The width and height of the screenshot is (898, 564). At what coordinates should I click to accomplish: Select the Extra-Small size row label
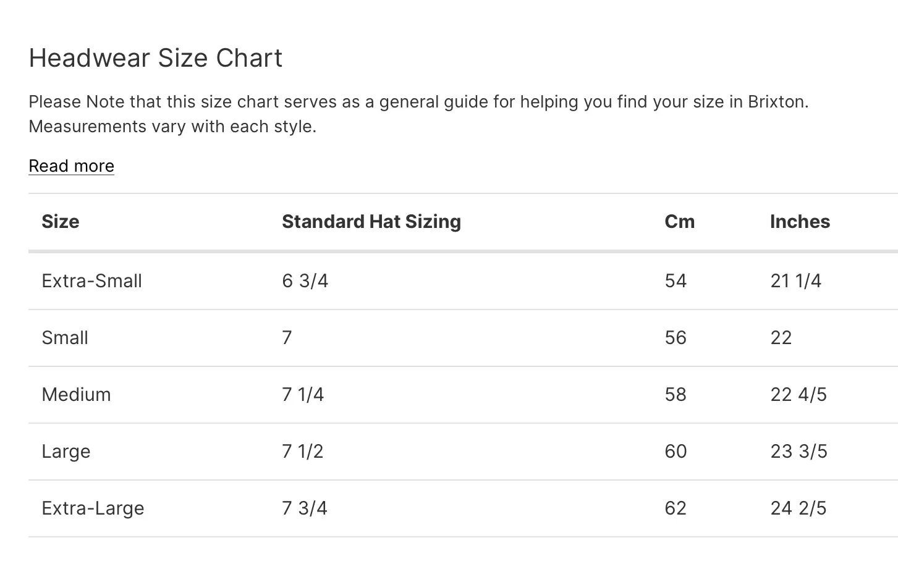[x=91, y=281]
